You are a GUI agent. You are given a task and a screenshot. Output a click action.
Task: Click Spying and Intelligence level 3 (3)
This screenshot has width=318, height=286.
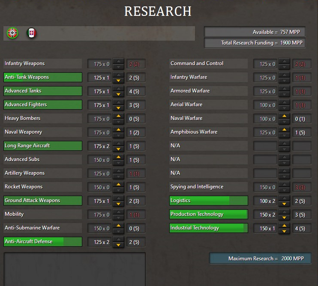tap(302, 187)
